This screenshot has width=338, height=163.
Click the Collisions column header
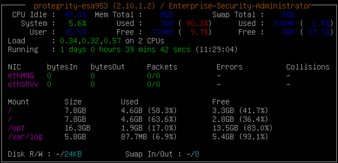(x=308, y=67)
